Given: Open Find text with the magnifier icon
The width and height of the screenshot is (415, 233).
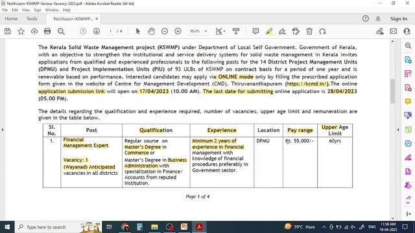Looking at the screenshot, I should [61, 32].
